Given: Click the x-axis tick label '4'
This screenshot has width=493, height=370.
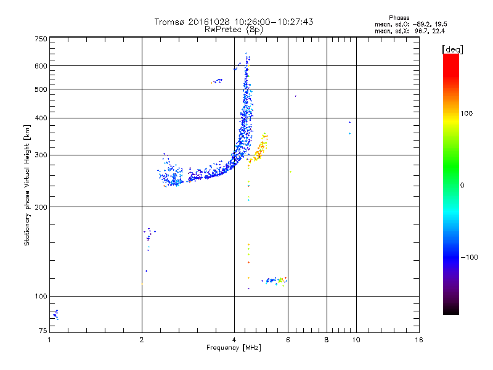Looking at the screenshot, I should 234,340.
